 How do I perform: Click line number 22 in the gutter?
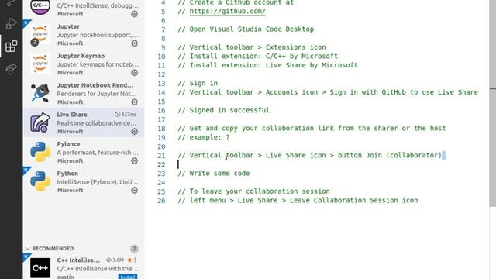point(161,164)
